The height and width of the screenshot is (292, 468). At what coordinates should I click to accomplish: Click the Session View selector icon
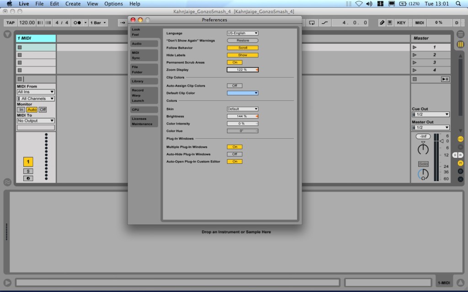pyautogui.click(x=460, y=44)
